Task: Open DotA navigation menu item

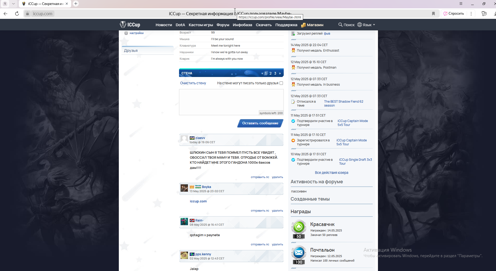Action: pyautogui.click(x=180, y=25)
